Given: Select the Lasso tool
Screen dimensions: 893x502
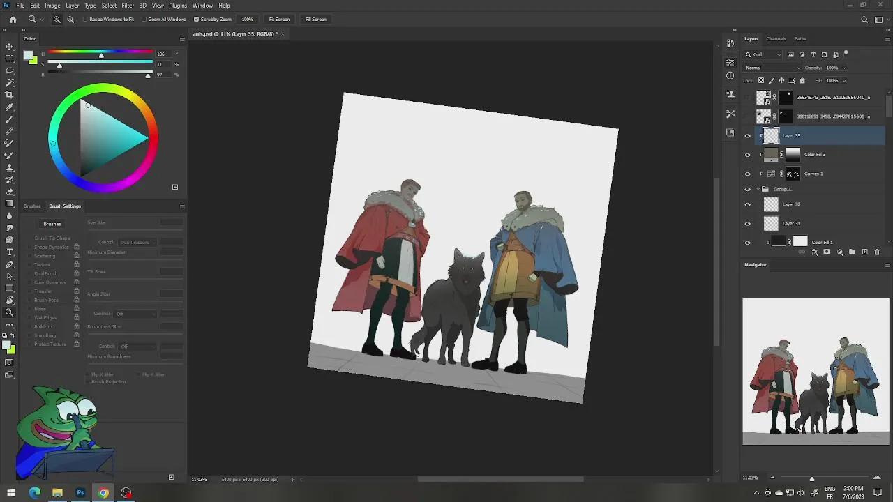Looking at the screenshot, I should pyautogui.click(x=10, y=70).
